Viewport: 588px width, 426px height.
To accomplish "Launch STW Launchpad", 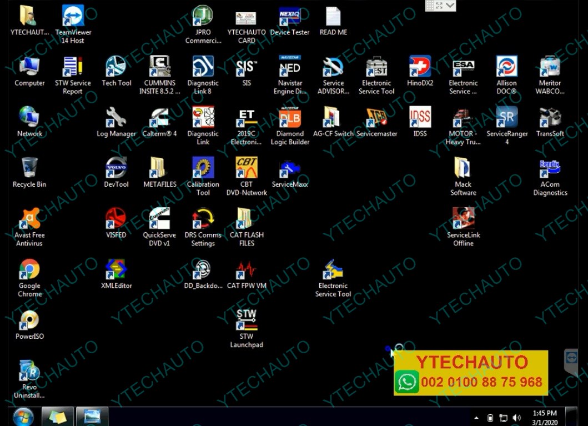I will pyautogui.click(x=247, y=328).
